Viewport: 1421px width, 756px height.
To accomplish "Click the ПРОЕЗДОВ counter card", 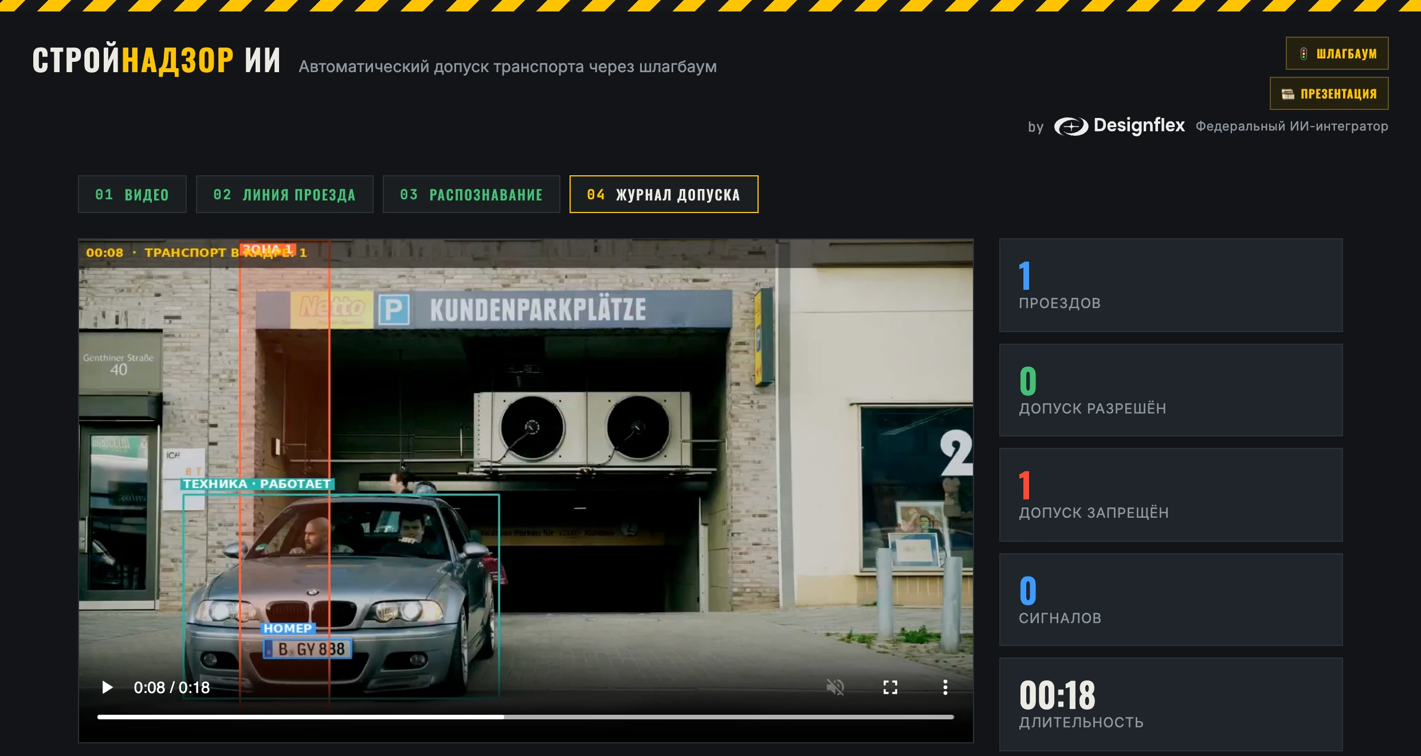I will (1171, 285).
